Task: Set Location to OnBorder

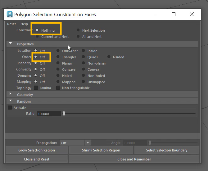Action: (x=58, y=51)
